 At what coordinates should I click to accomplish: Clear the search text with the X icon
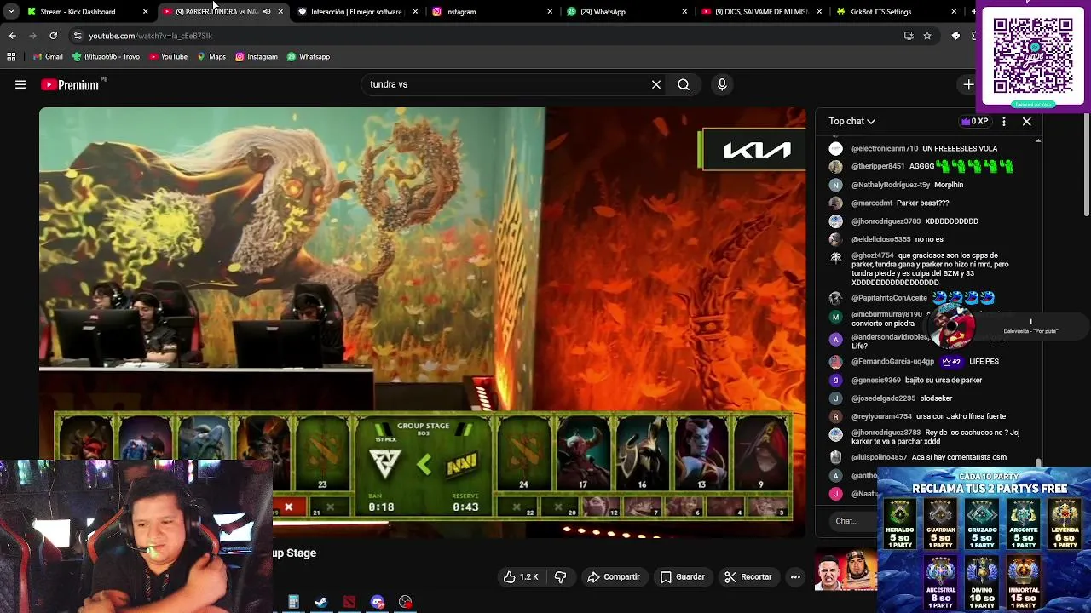point(656,84)
